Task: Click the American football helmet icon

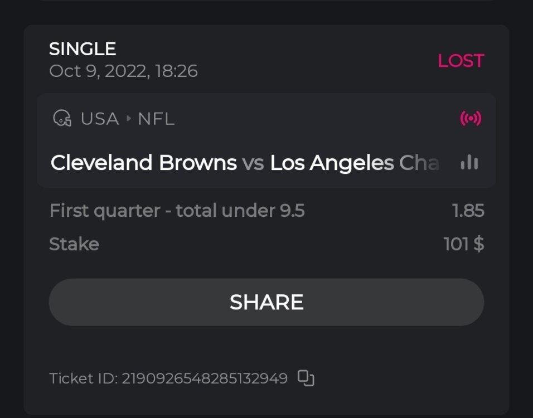Action: [62, 119]
